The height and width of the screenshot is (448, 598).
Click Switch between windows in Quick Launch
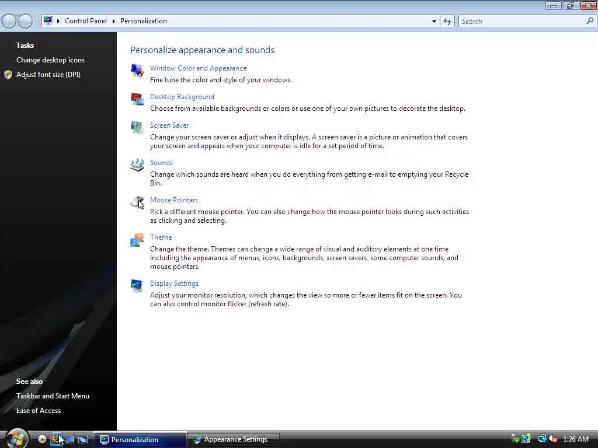[x=83, y=439]
